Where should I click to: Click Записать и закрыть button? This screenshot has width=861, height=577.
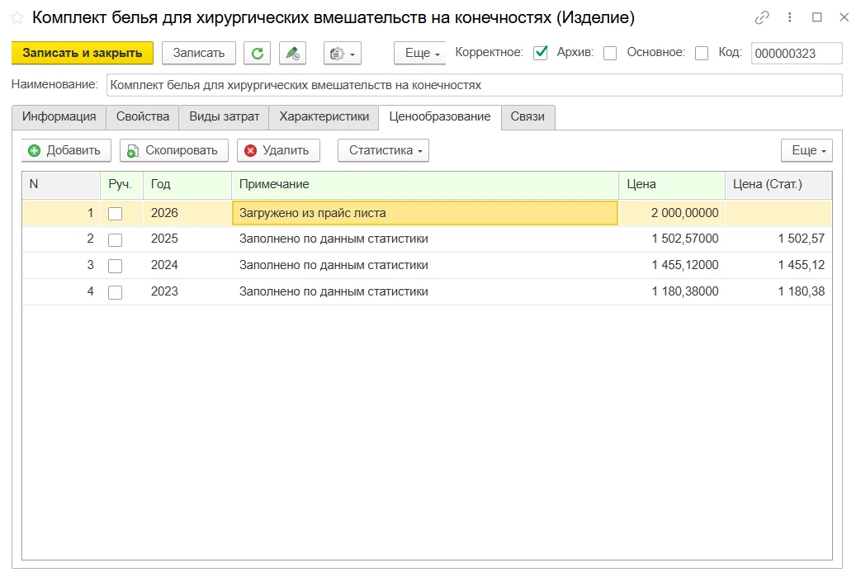(83, 54)
